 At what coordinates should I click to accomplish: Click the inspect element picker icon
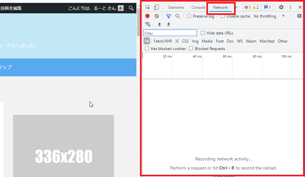tap(148, 7)
